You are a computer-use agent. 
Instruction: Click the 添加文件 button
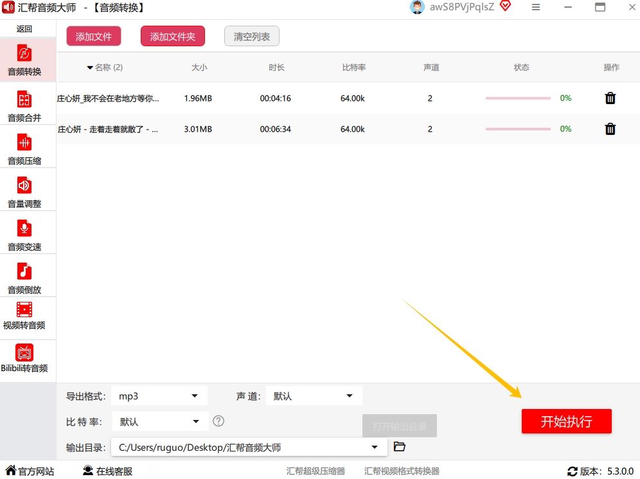(x=94, y=37)
